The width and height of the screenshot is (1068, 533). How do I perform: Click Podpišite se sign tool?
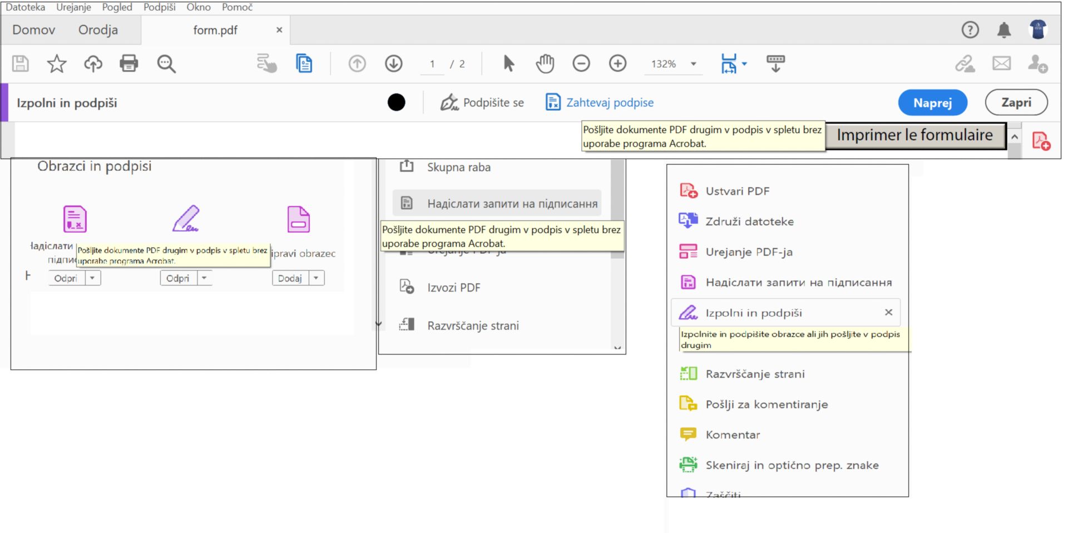pos(482,102)
